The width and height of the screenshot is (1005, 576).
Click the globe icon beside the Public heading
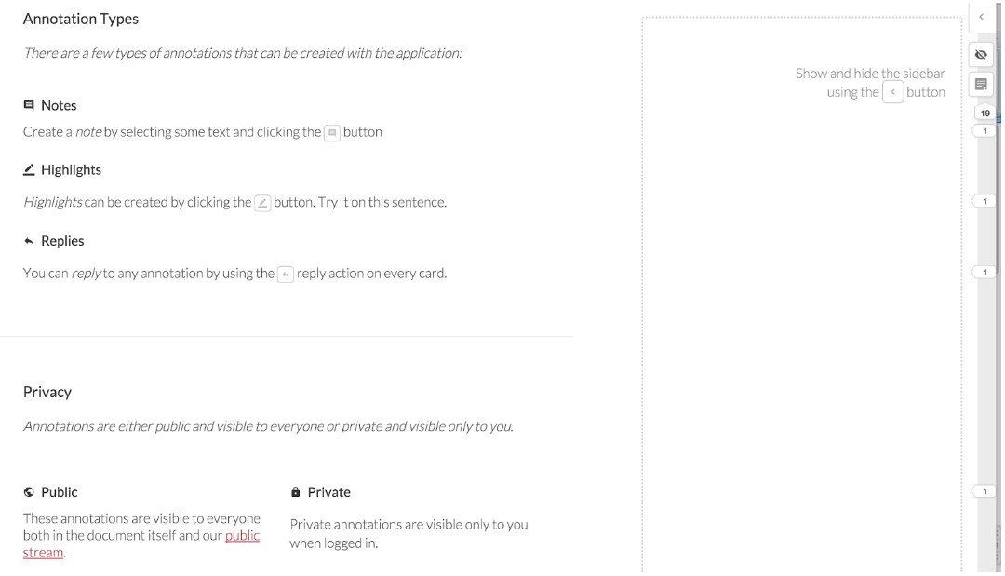[29, 491]
